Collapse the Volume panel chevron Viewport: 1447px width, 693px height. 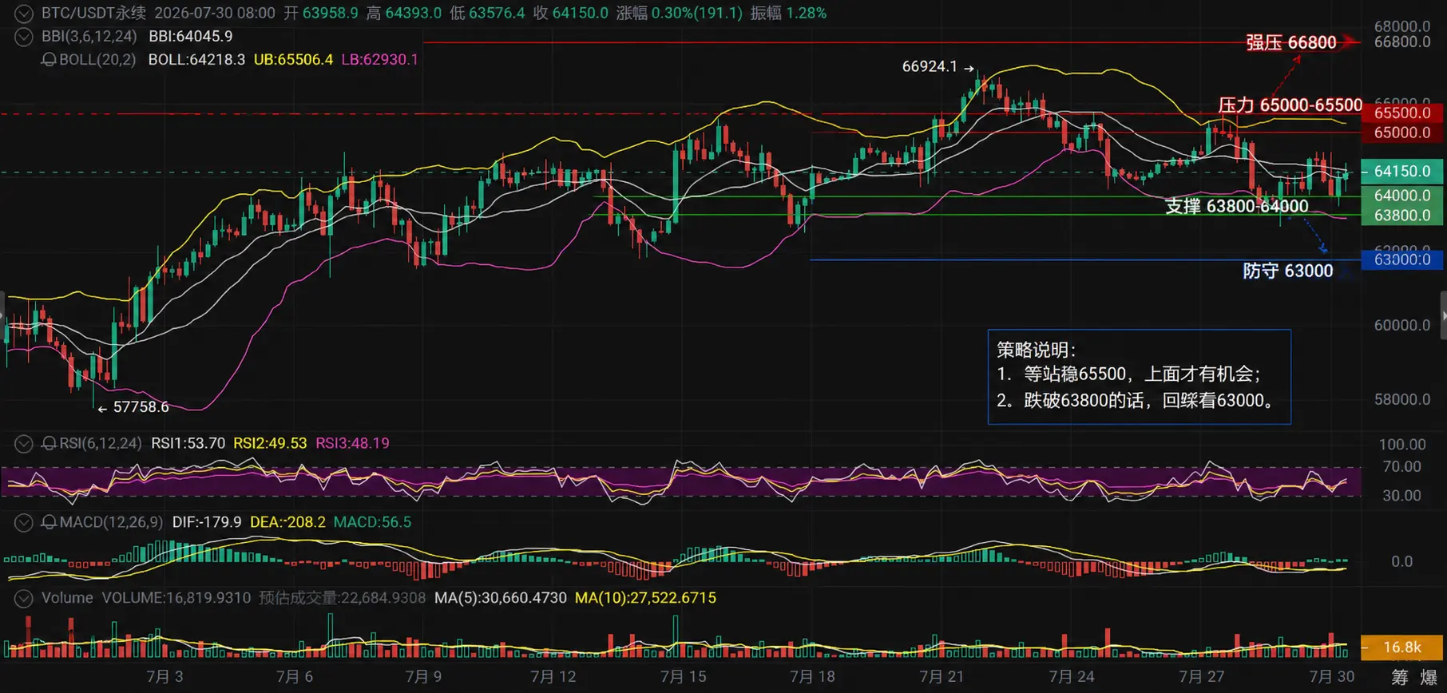(24, 598)
